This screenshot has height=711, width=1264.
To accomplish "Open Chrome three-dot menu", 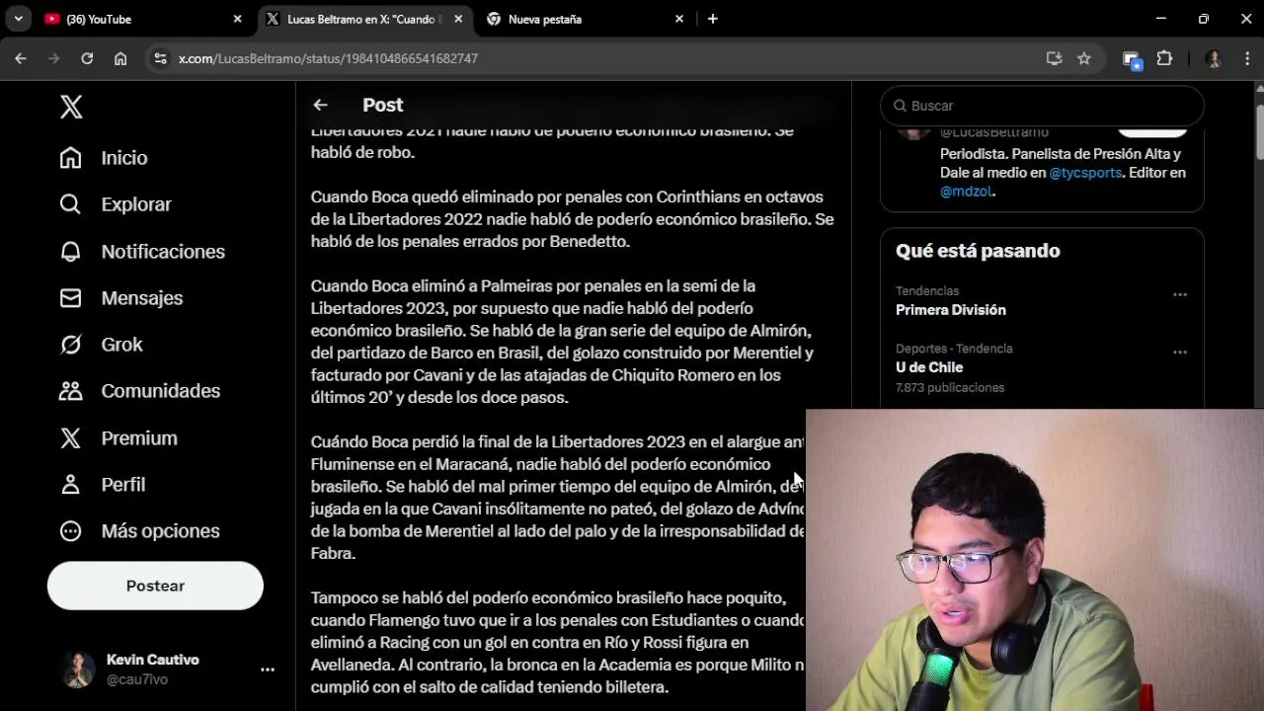I will 1246,58.
